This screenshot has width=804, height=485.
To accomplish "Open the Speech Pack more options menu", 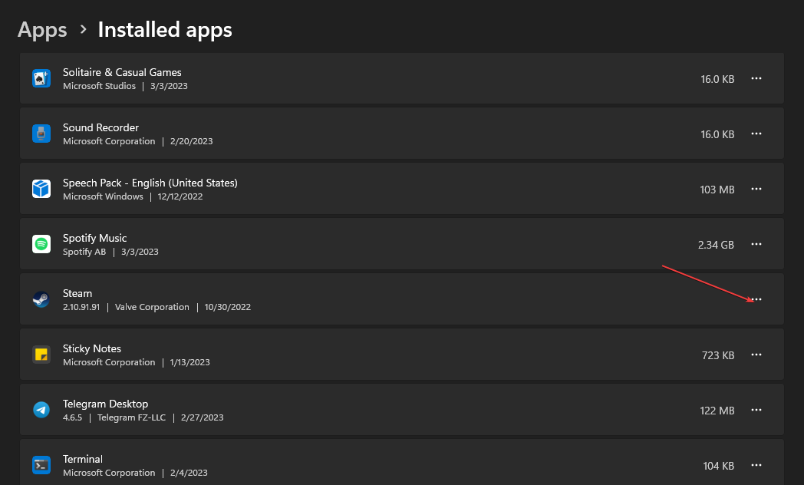I will 756,190.
